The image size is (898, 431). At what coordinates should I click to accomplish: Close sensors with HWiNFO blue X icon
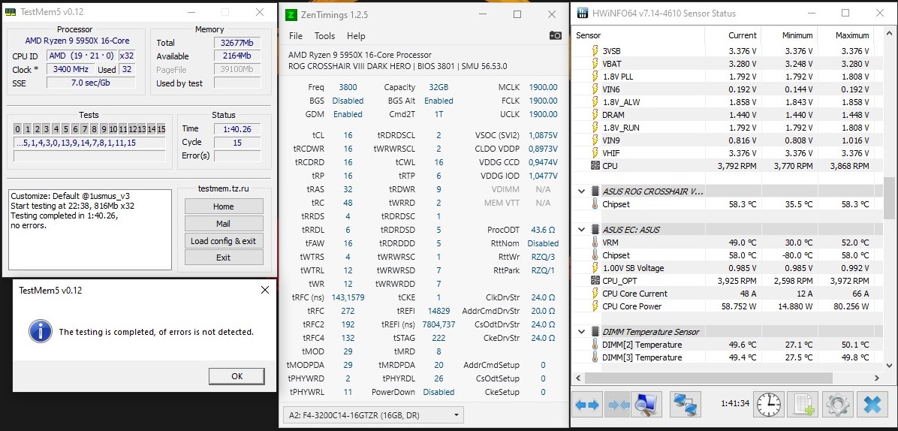(x=872, y=405)
